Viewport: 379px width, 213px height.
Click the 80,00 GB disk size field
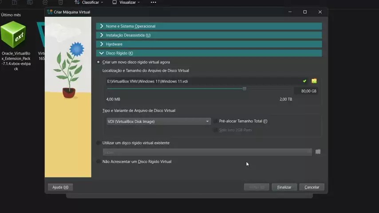(x=306, y=91)
